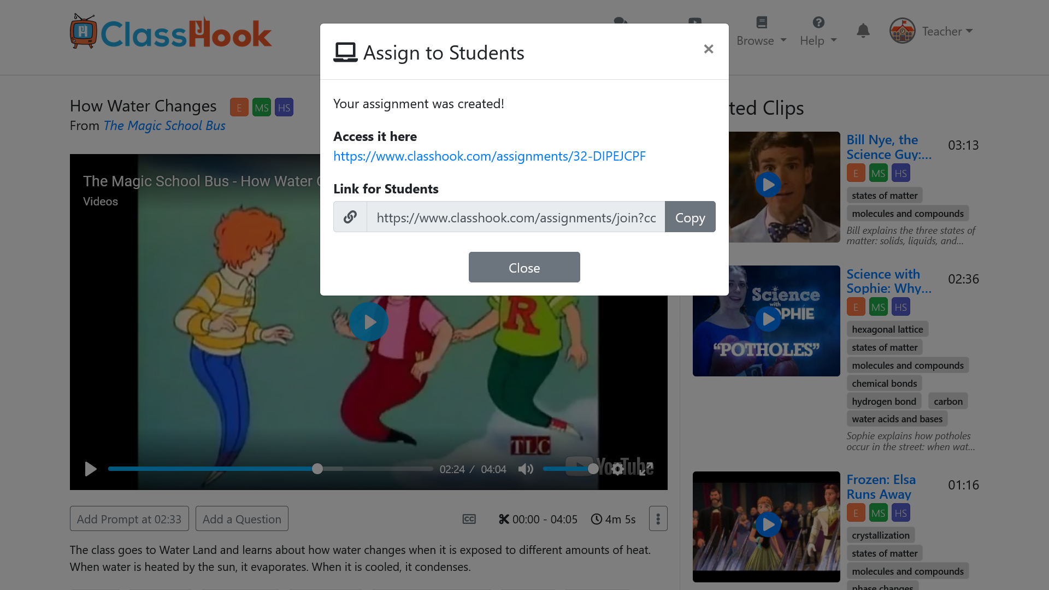Viewport: 1049px width, 590px height.
Task: Mute the video with the speaker icon
Action: pyautogui.click(x=526, y=469)
